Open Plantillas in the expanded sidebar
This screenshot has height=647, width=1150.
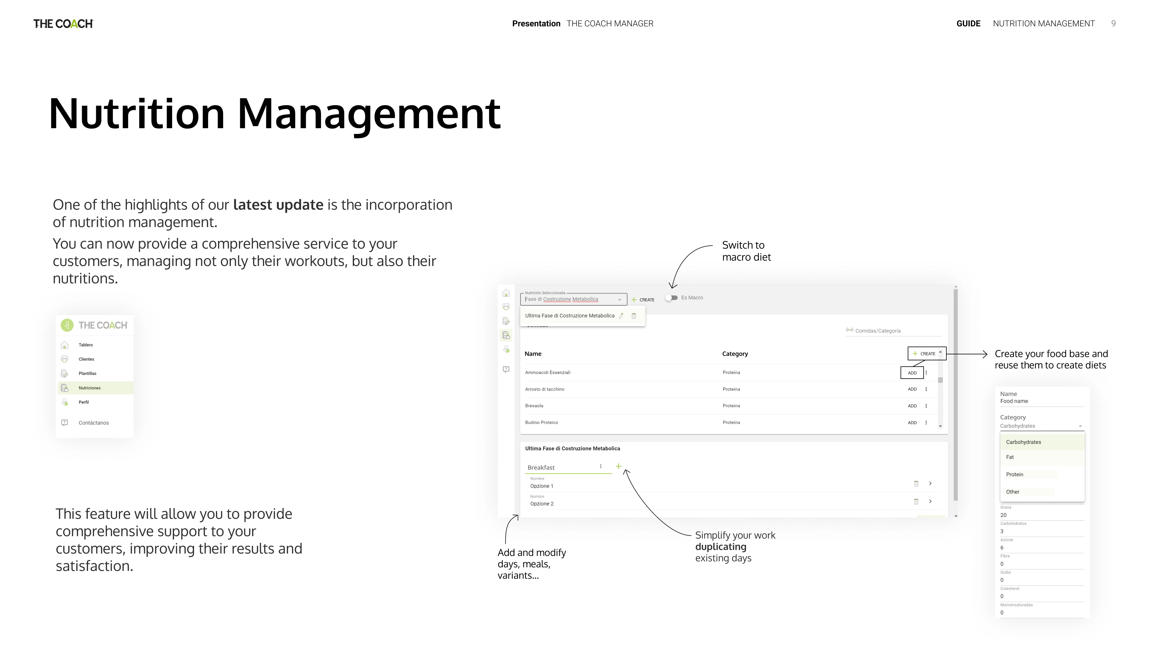pos(95,373)
